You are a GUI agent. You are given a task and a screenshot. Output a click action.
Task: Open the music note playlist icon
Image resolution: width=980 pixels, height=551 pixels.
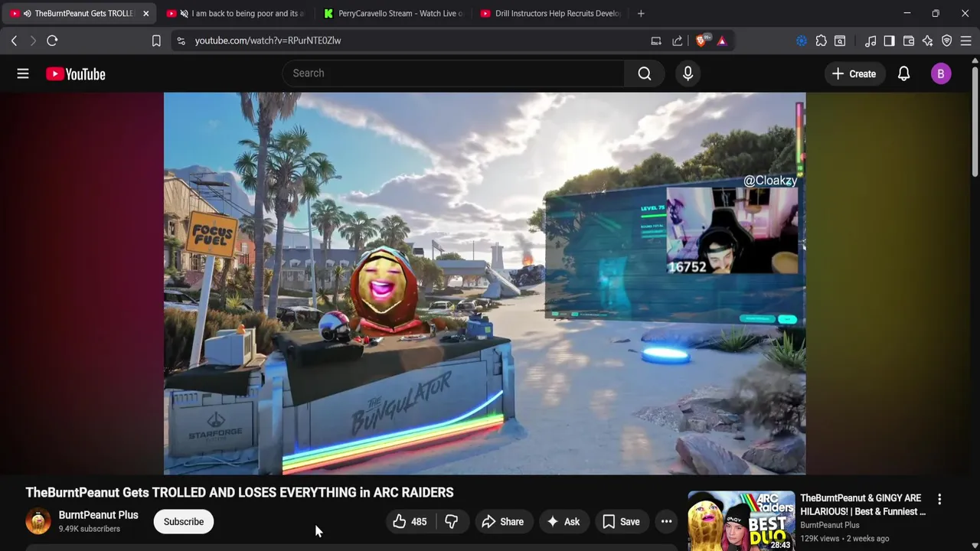[871, 41]
